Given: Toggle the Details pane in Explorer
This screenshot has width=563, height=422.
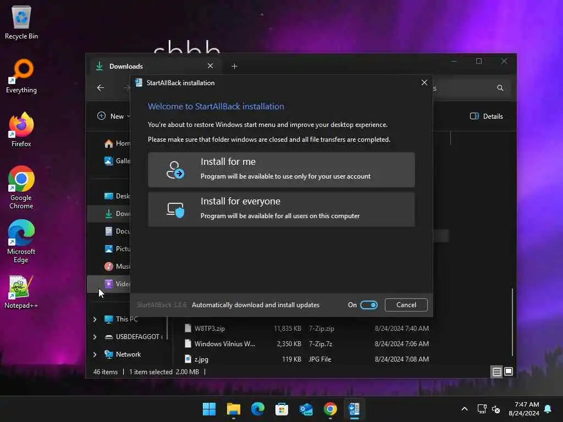Looking at the screenshot, I should tap(487, 116).
